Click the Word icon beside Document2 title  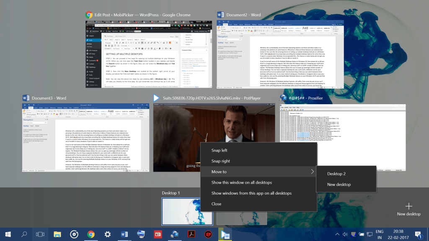click(x=220, y=15)
